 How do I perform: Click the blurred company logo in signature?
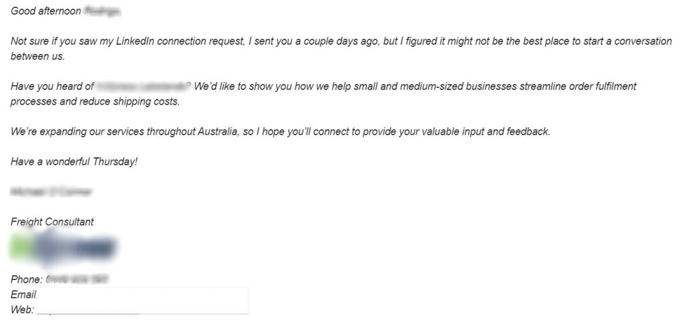coord(65,249)
